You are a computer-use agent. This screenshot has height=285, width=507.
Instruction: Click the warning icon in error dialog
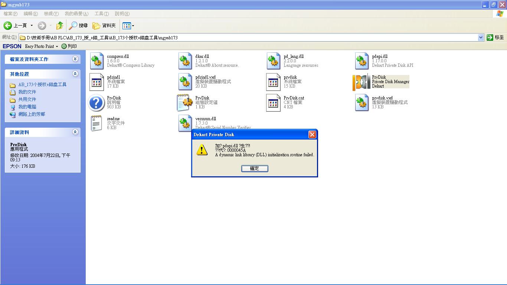(202, 150)
